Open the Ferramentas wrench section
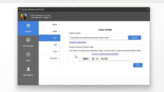Screen dimensions: 164x92 [28, 43]
